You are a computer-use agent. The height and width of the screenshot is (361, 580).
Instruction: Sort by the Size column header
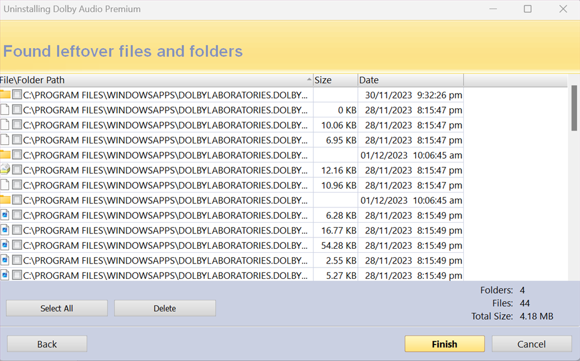point(335,80)
